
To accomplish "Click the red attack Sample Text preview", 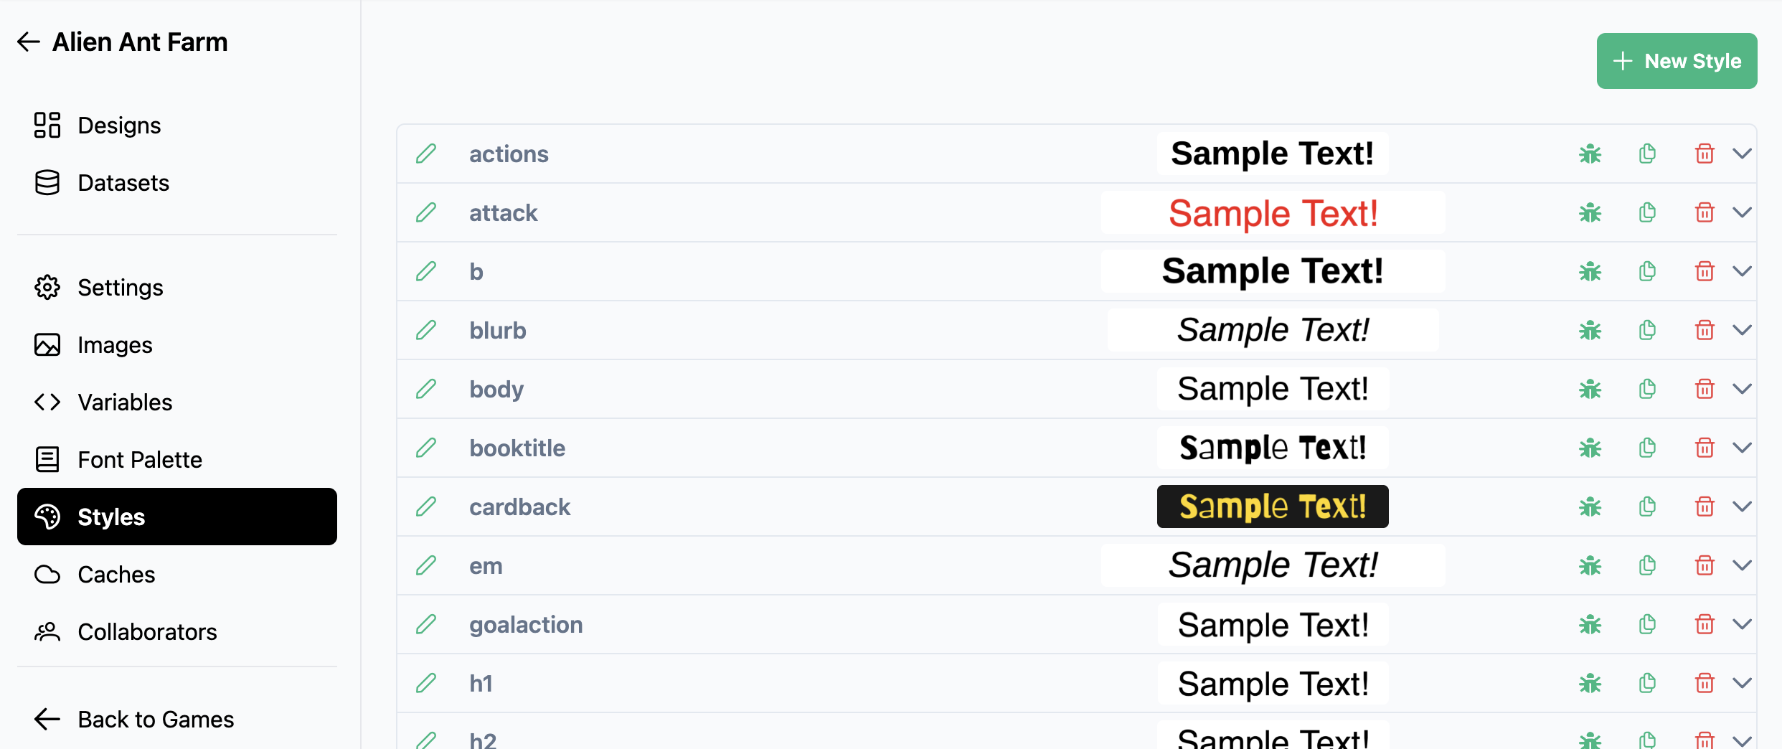I will tap(1273, 213).
